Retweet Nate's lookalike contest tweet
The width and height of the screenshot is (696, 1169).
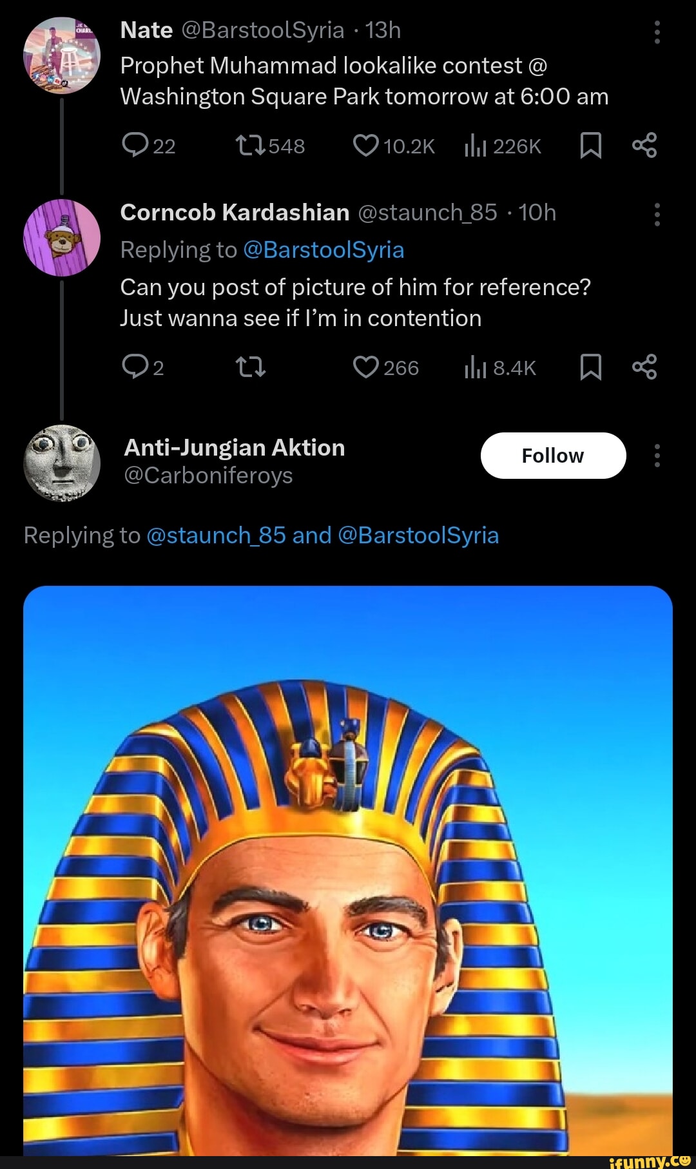(x=250, y=146)
